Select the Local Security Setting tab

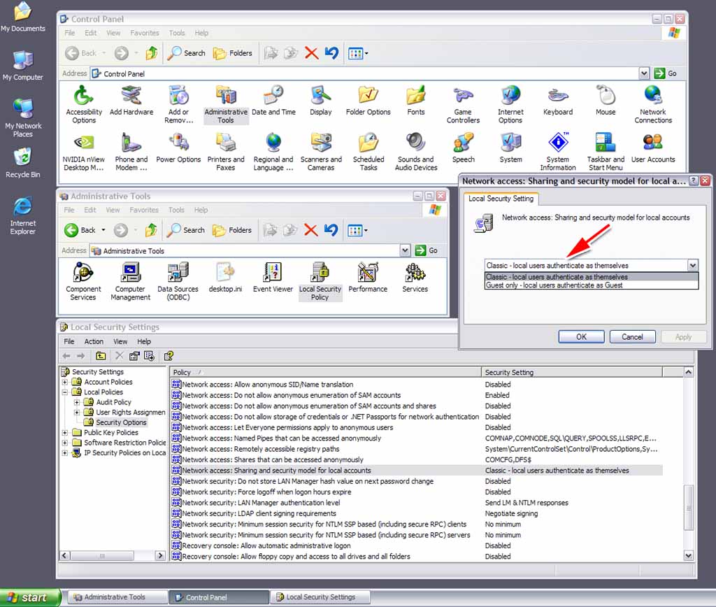(501, 199)
